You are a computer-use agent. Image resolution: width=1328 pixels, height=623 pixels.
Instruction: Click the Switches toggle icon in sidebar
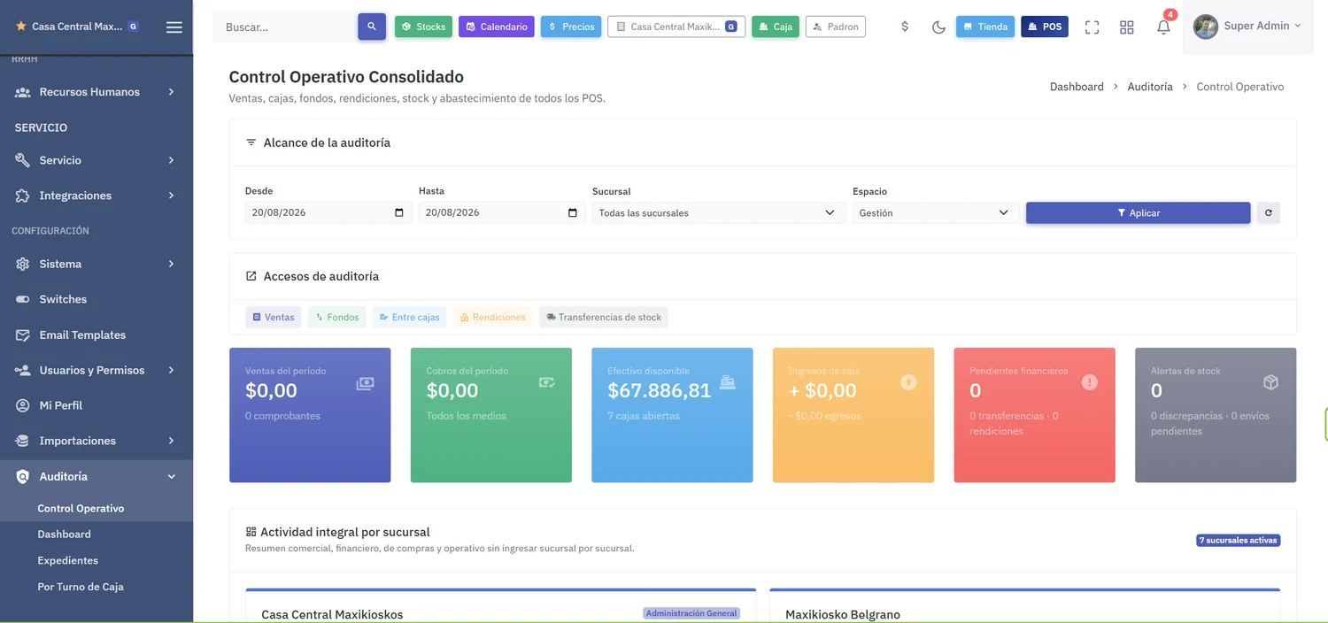pos(23,299)
